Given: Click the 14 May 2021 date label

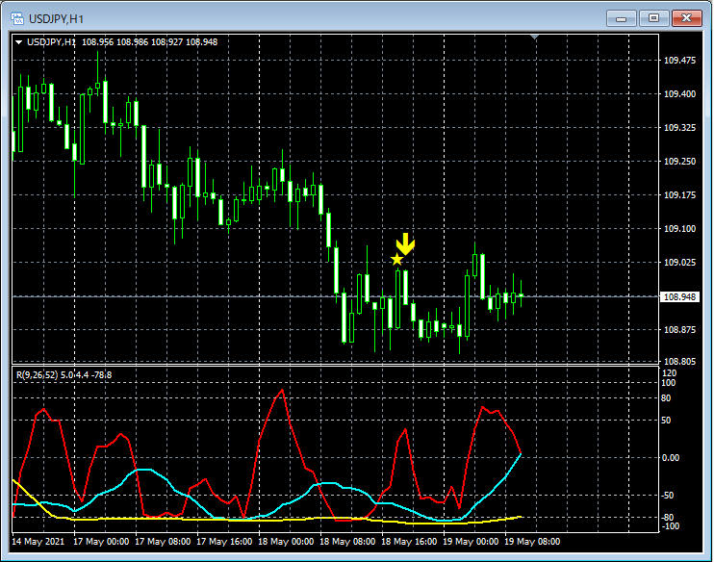Looking at the screenshot, I should (x=38, y=542).
